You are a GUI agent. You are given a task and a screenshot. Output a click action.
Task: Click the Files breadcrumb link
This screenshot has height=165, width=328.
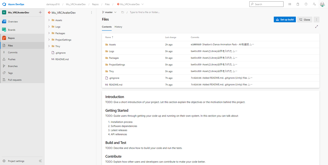pos(107,4)
